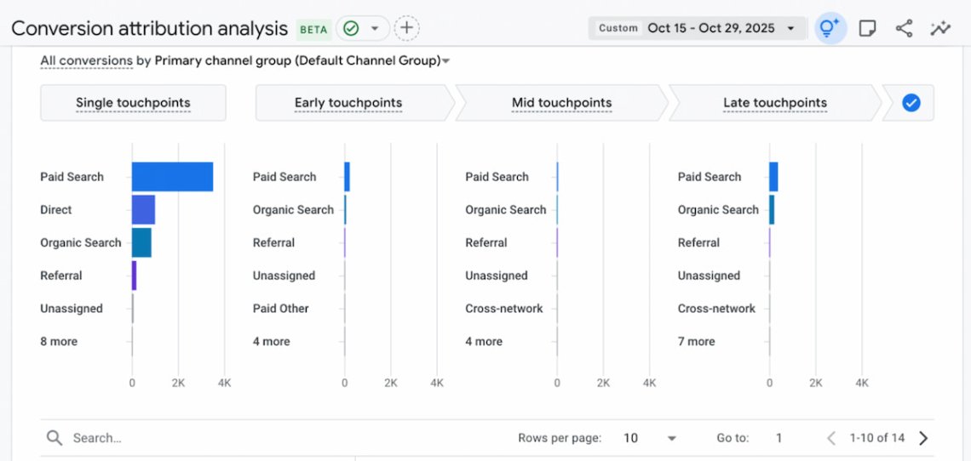Click the Paid Search bar in Single touchpoints
The width and height of the screenshot is (971, 461).
(x=173, y=177)
